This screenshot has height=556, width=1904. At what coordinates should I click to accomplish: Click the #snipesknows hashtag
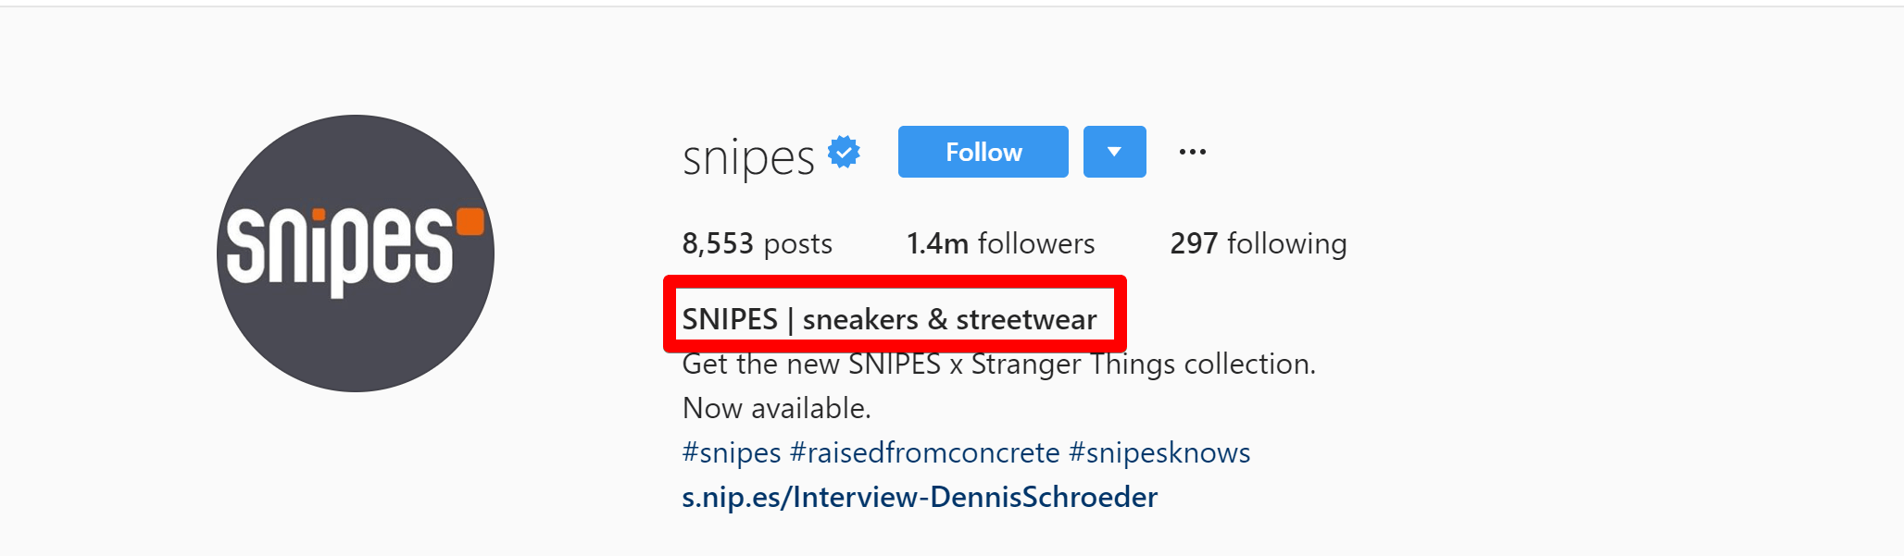coord(1159,452)
